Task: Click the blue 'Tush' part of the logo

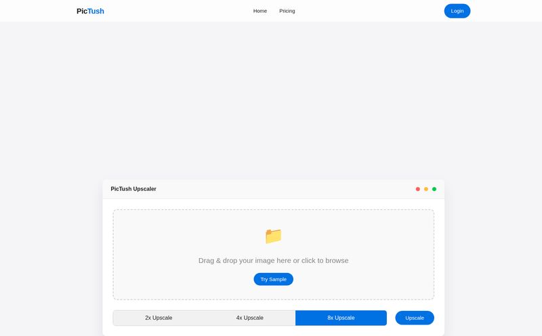Action: coord(96,11)
